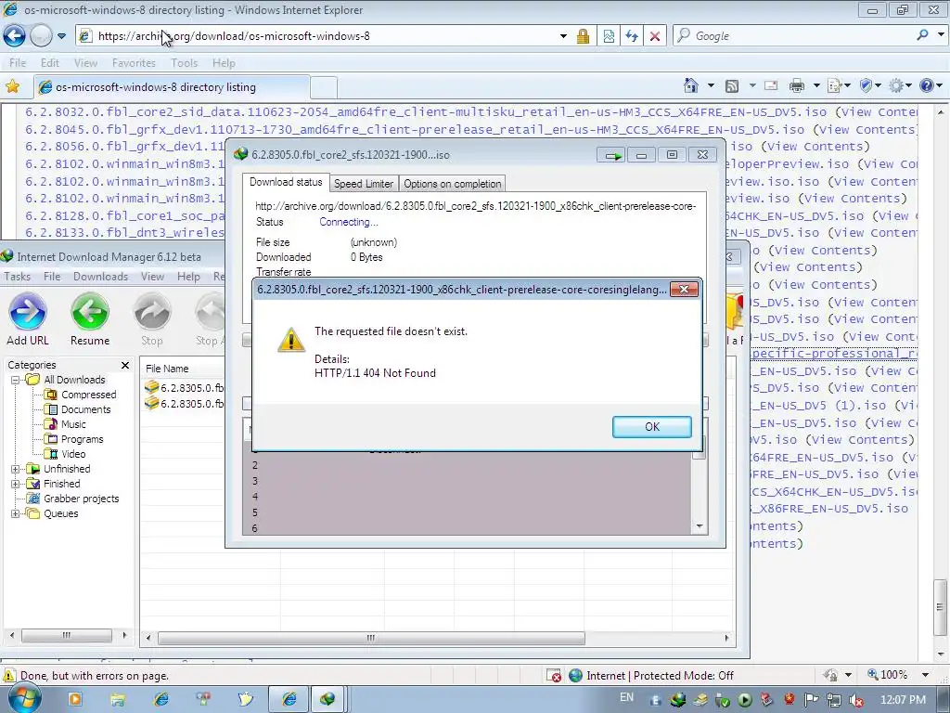Click the green arrow button in download window title

(612, 155)
